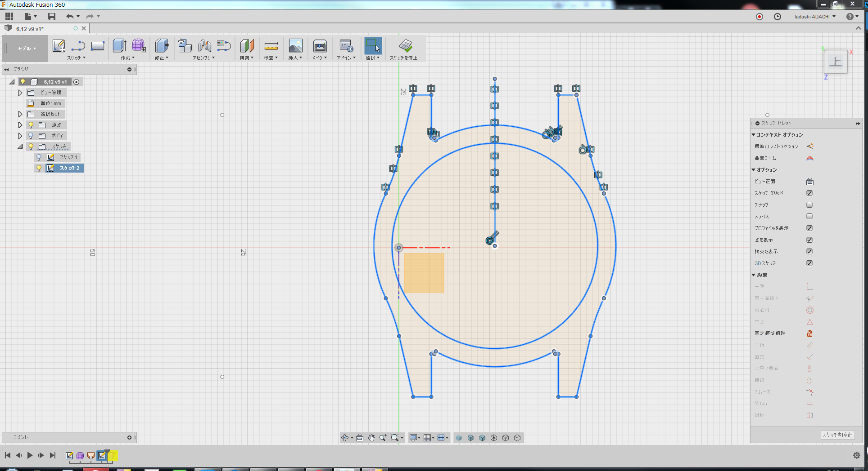The image size is (868, 471).
Task: Click the New Component assemble icon
Action: [x=185, y=45]
